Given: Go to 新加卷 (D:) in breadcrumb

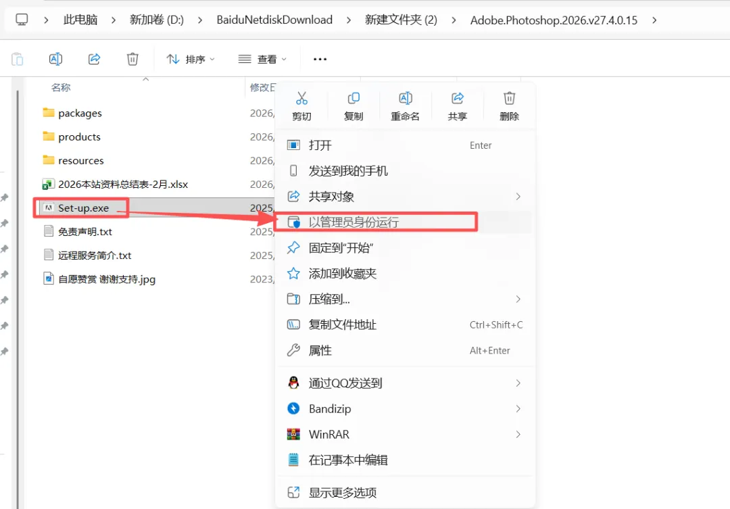Looking at the screenshot, I should [x=157, y=20].
